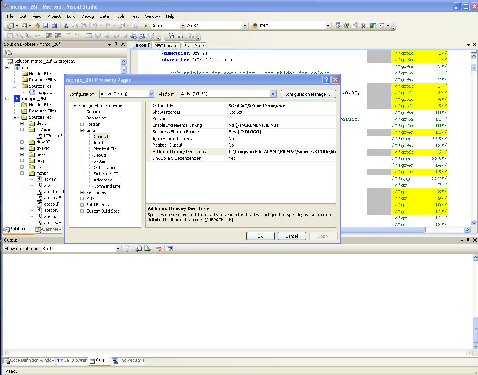Screen dimensions: 478x375
Task: Pin the Solution Explorer auto-hide pushpin
Action: point(116,44)
